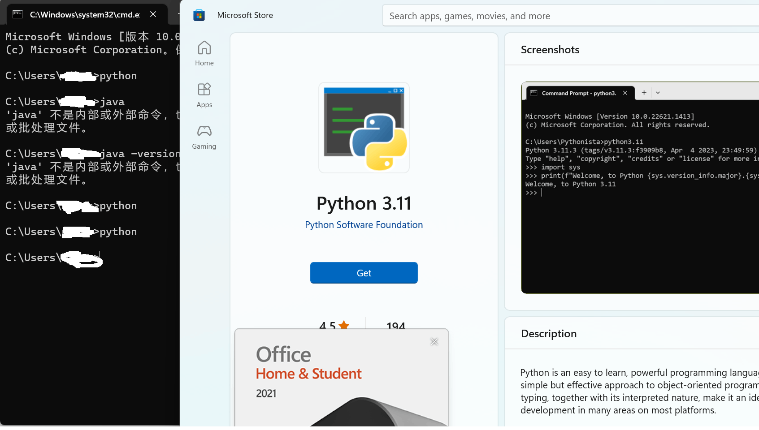
Task: Select the C:\Windows\system32\cmd.exe tab title
Action: click(85, 15)
